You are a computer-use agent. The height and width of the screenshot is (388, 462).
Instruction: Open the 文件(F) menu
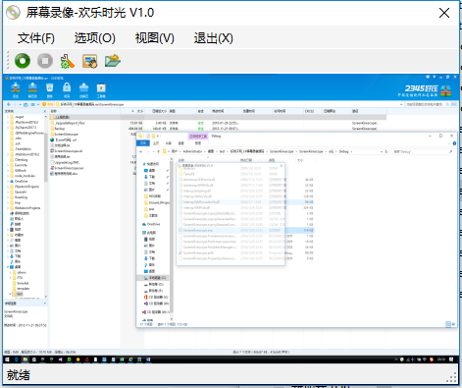pos(36,38)
